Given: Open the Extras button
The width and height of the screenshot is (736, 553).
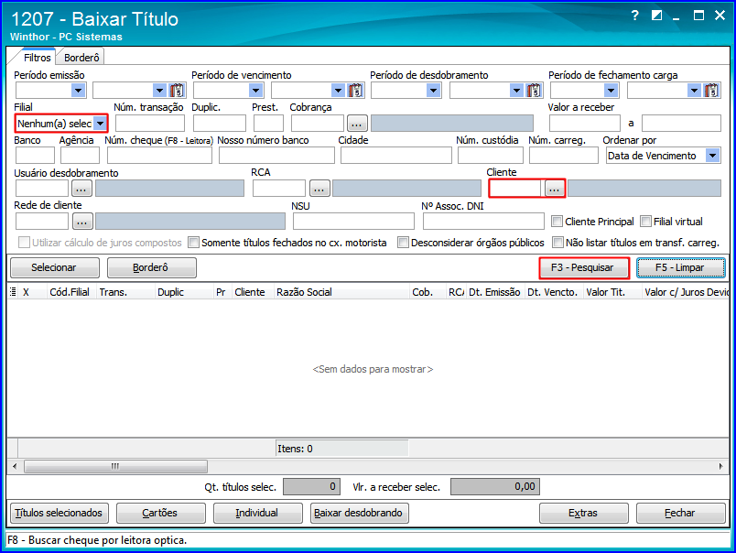Looking at the screenshot, I should (x=583, y=513).
